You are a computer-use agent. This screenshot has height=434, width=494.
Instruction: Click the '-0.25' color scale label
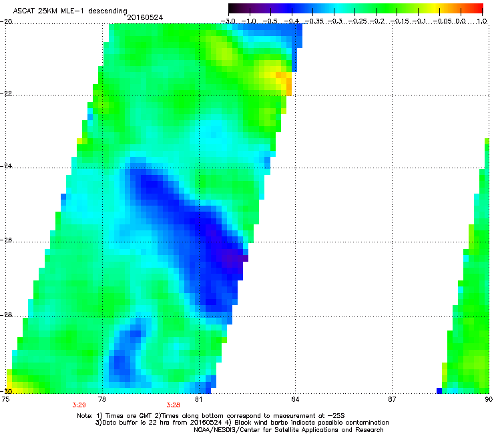356,21
